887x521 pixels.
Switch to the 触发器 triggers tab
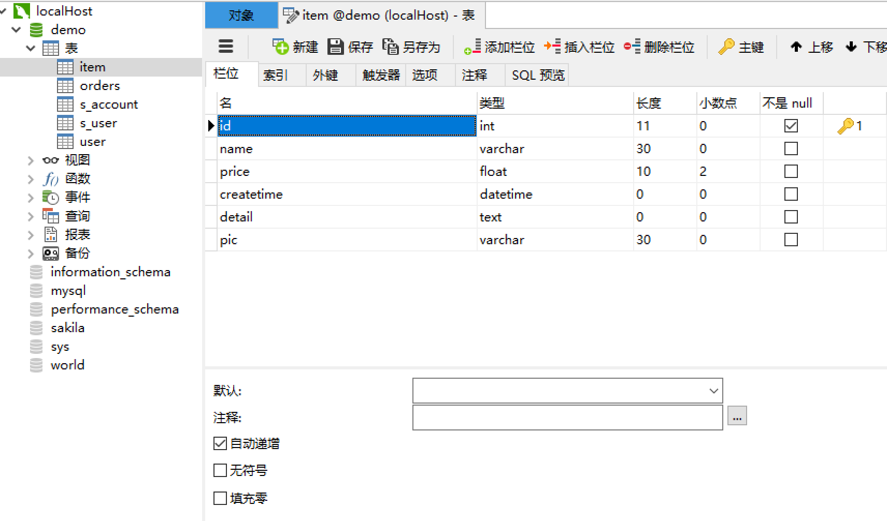click(381, 75)
